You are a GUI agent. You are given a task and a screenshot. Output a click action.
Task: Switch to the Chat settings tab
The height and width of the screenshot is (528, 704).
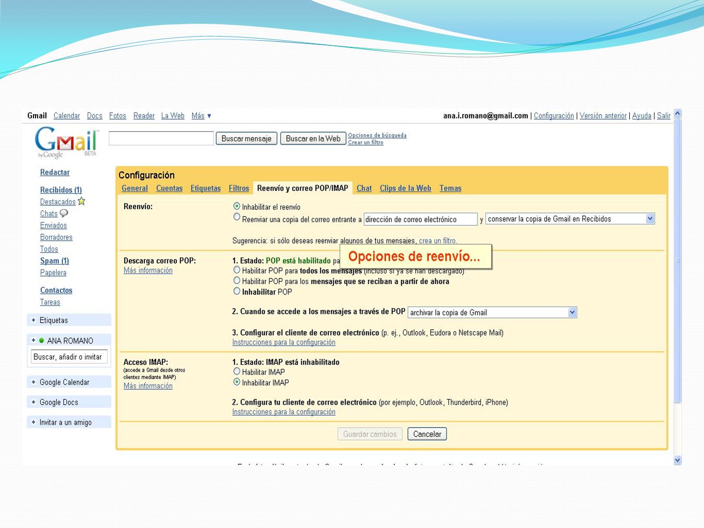tap(364, 188)
